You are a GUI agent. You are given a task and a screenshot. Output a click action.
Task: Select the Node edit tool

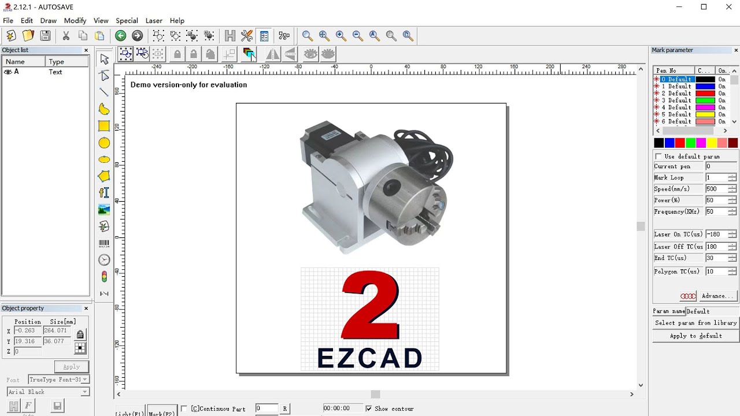(104, 76)
